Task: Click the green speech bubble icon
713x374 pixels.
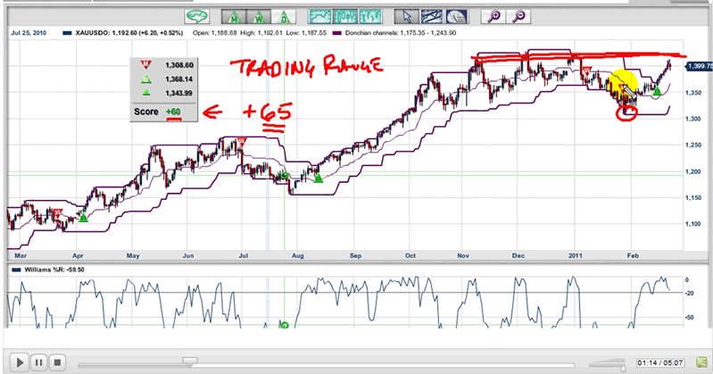Action: pos(197,17)
